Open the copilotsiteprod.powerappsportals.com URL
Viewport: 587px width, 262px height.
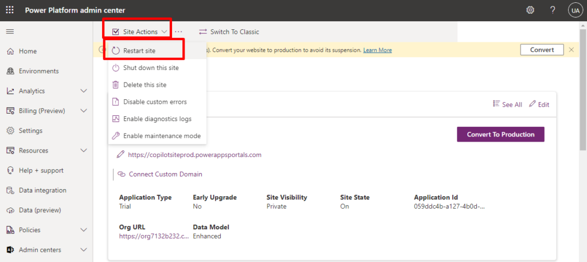pyautogui.click(x=195, y=155)
